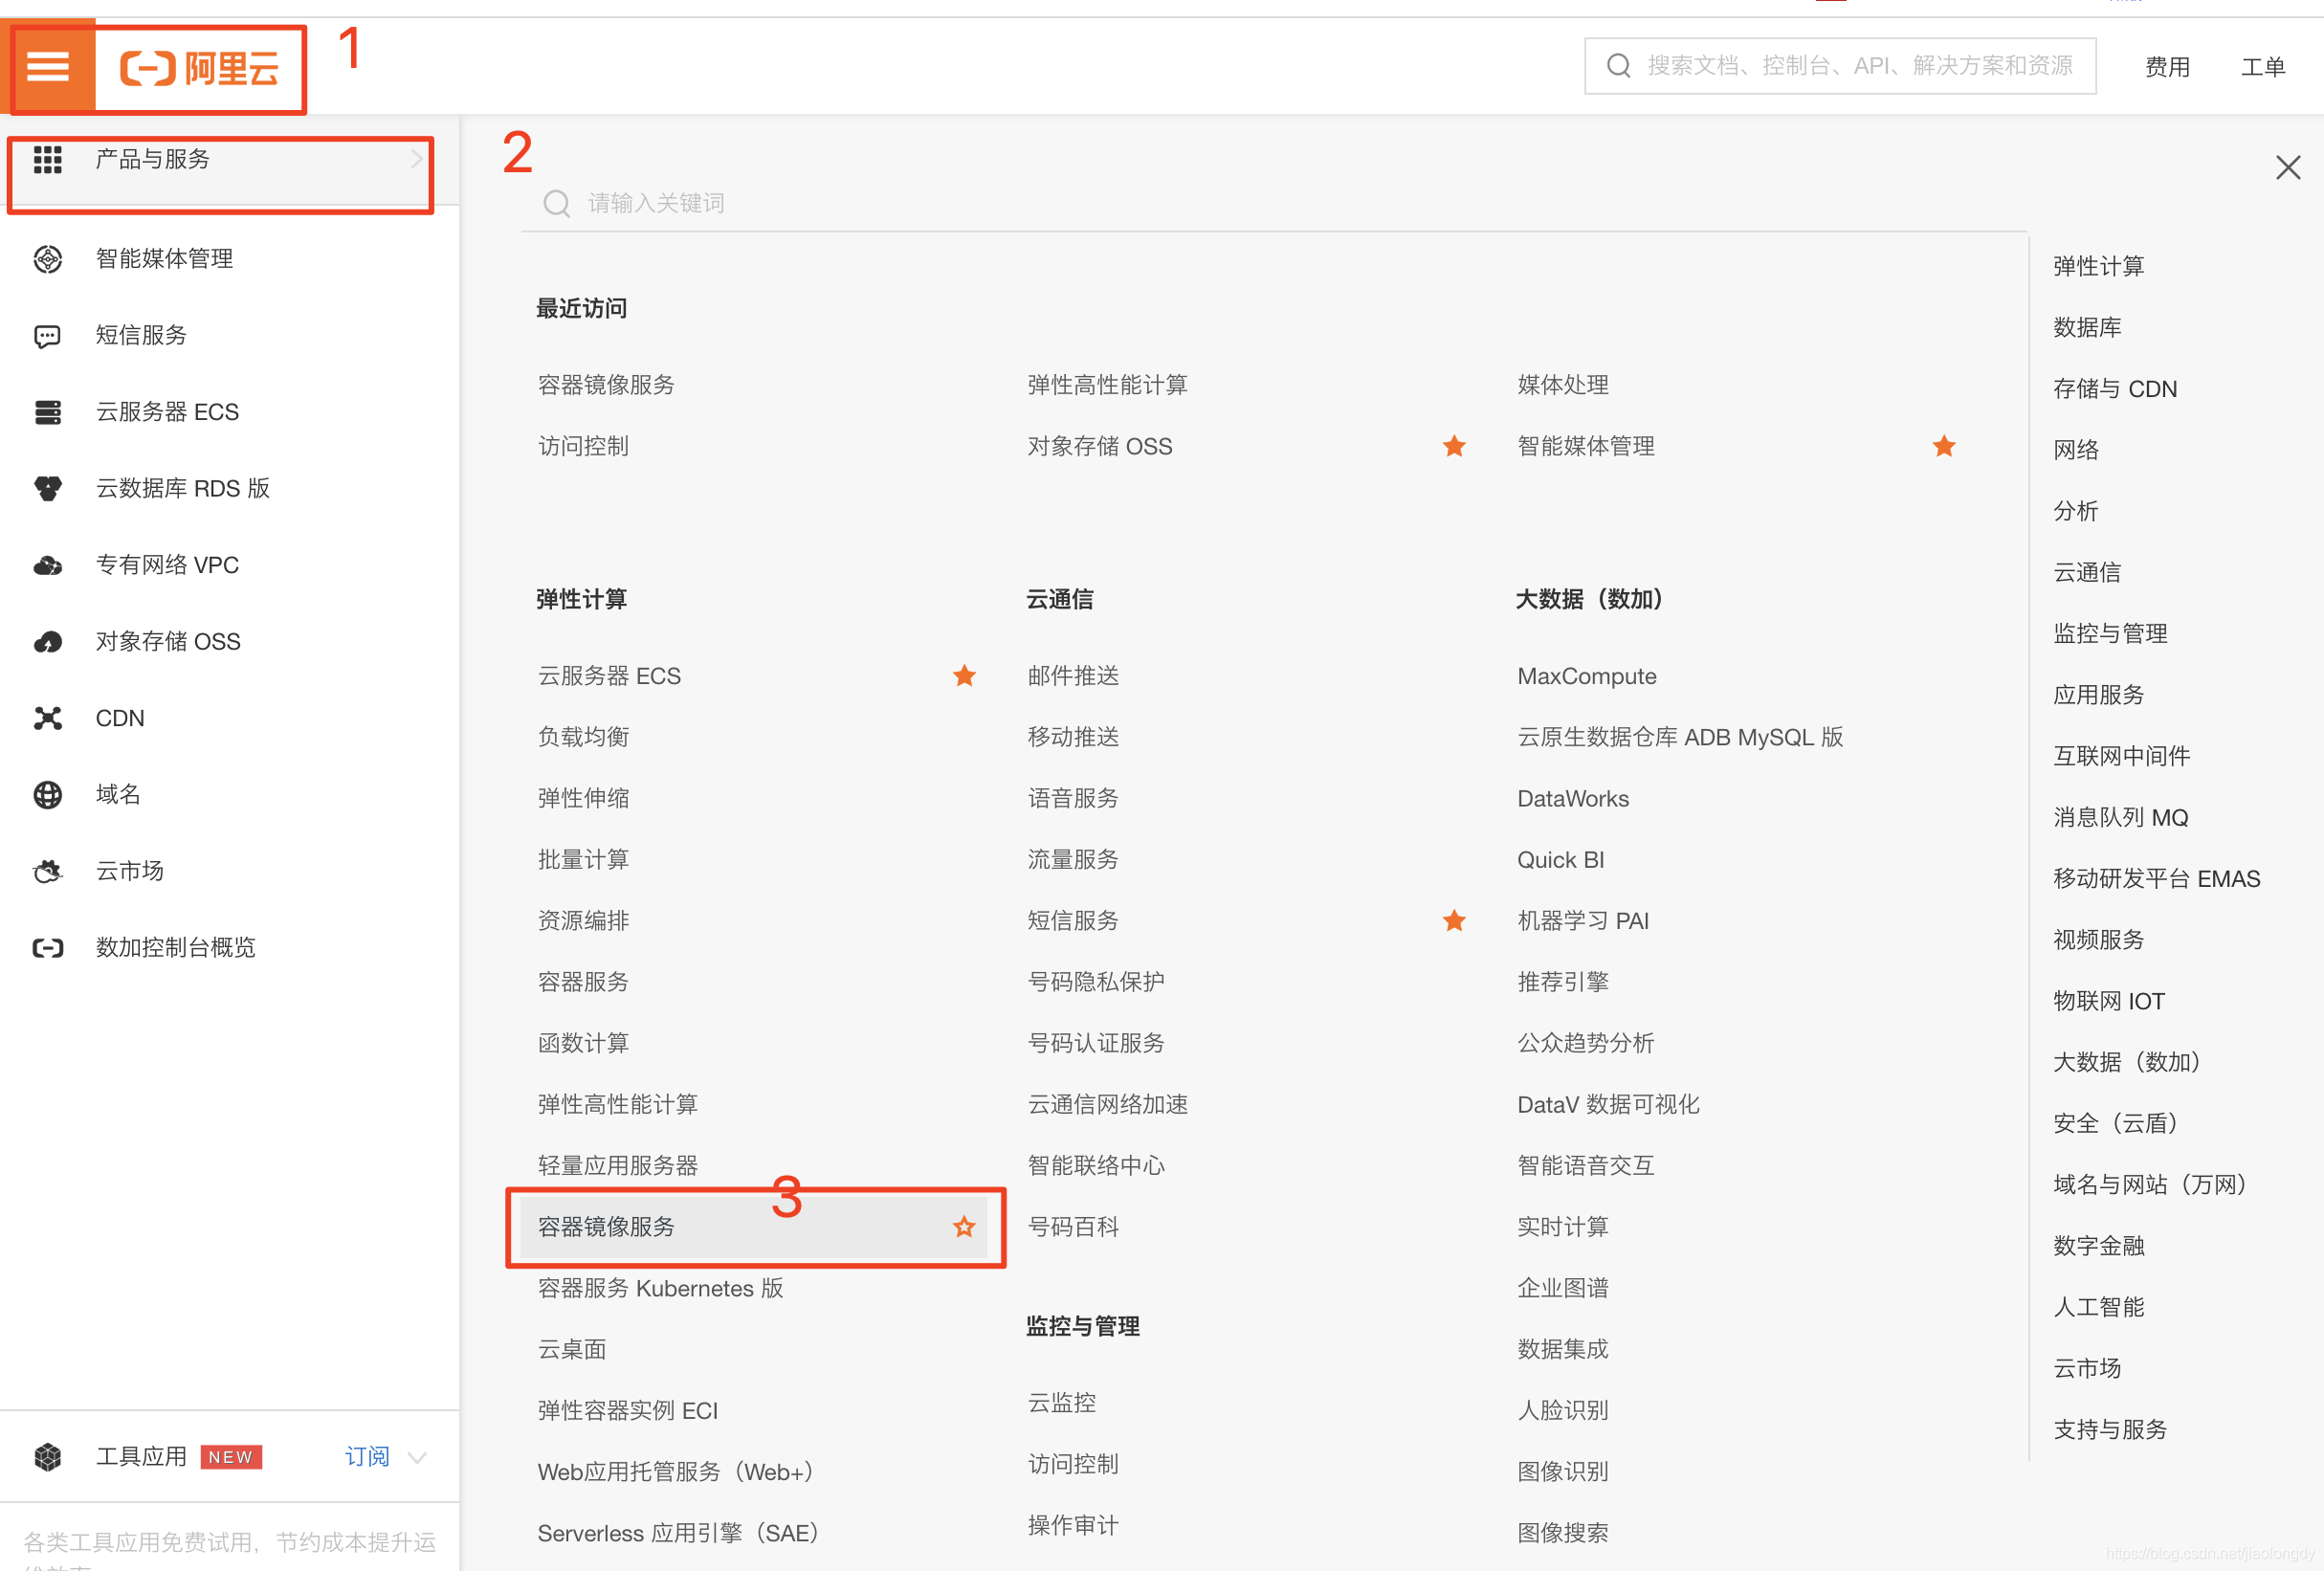This screenshot has height=1571, width=2324.
Task: Close the products panel with X
Action: [x=2288, y=167]
